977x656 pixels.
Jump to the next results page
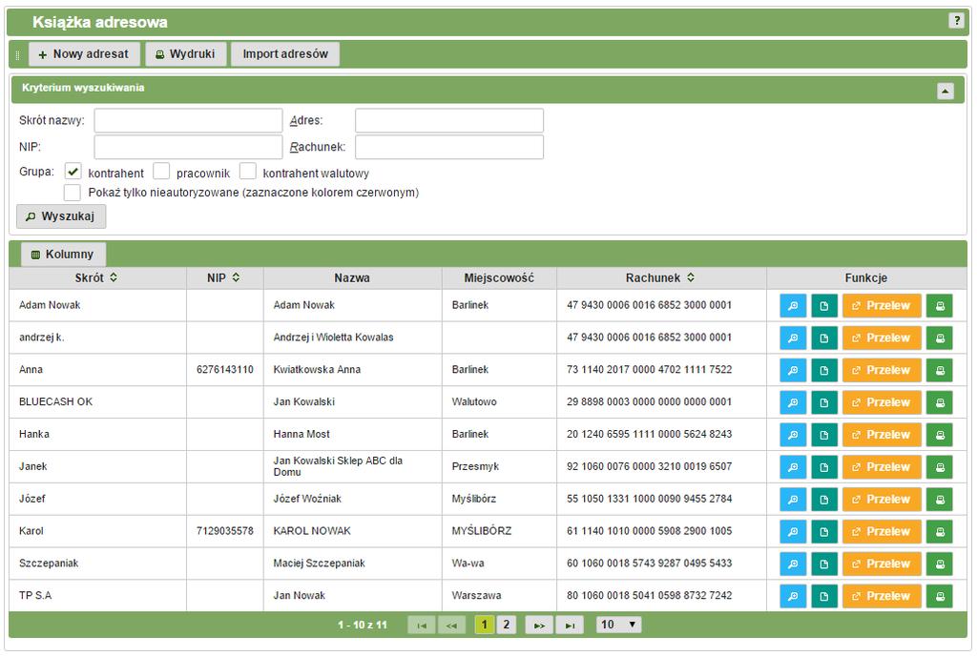(x=539, y=625)
